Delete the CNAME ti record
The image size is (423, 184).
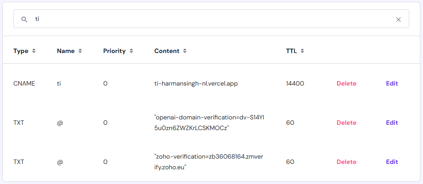346,83
